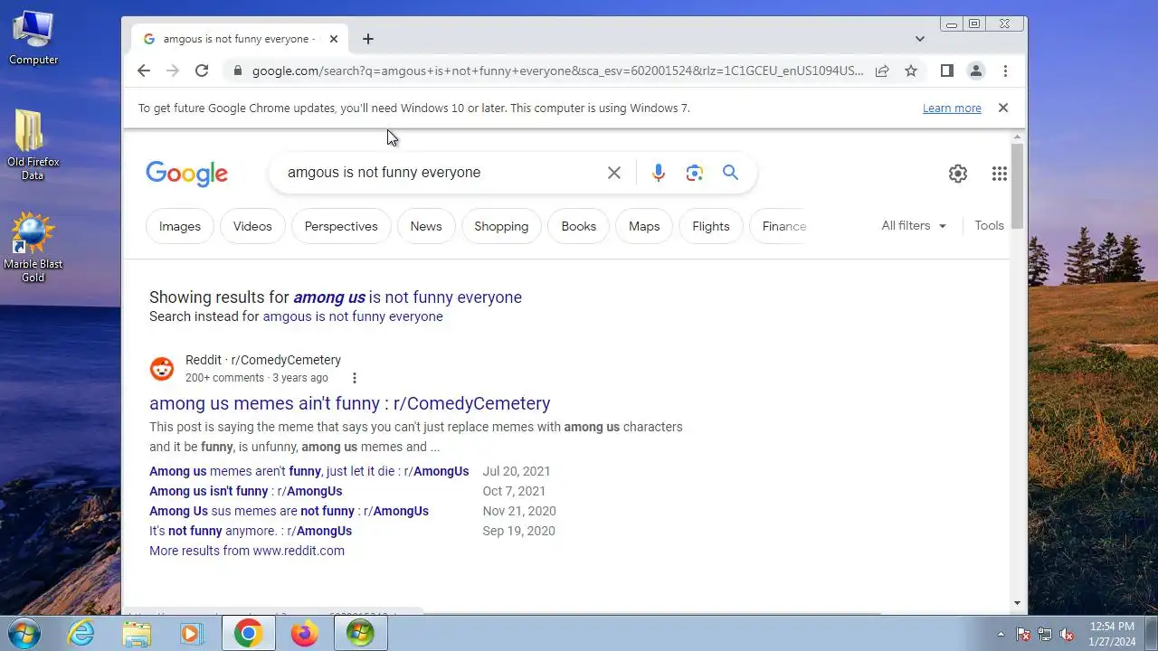This screenshot has width=1158, height=651.
Task: Click corrected 'among us is not funny everyone' link
Action: click(408, 297)
